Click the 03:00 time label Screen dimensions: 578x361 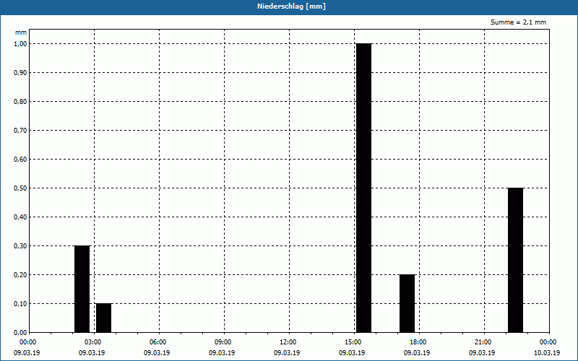(x=92, y=342)
